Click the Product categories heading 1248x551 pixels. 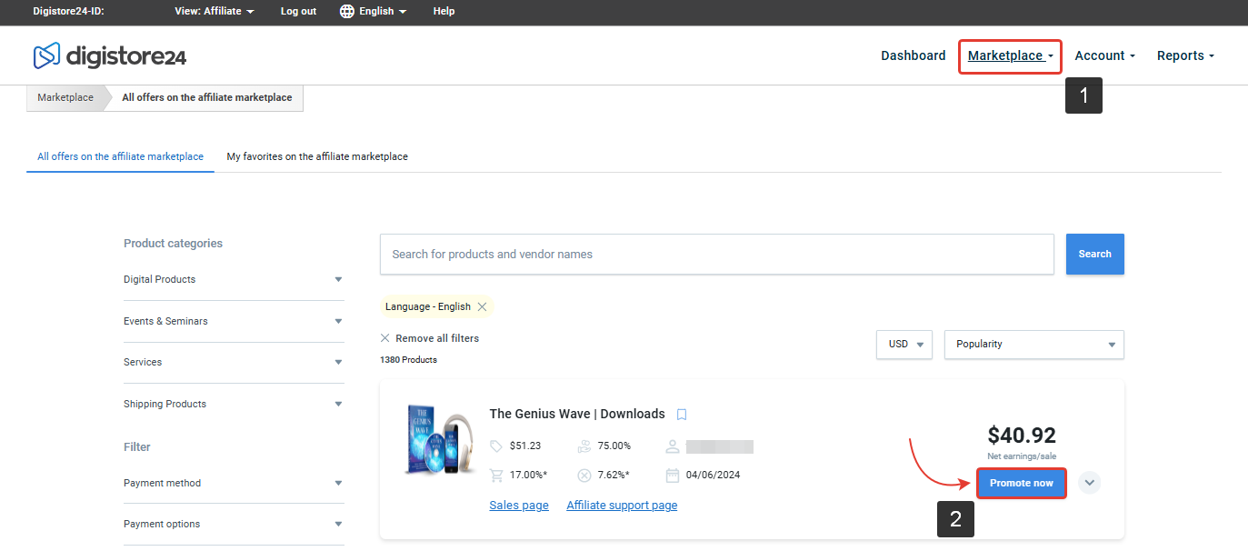[173, 244]
